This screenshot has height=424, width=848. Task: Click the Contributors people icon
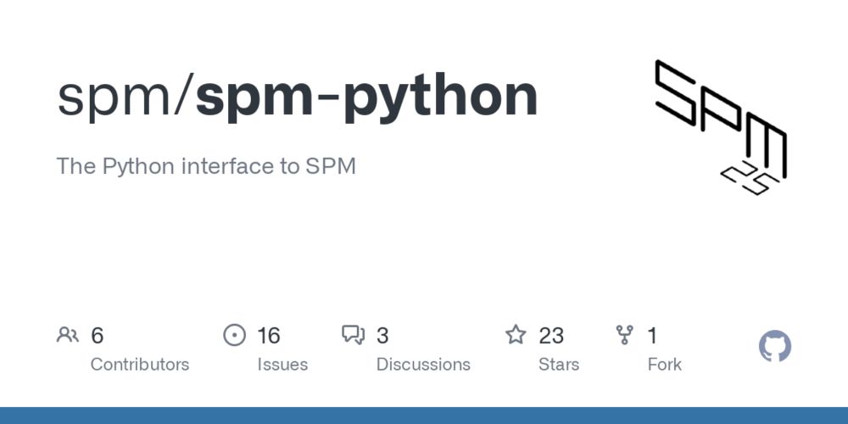tap(68, 335)
